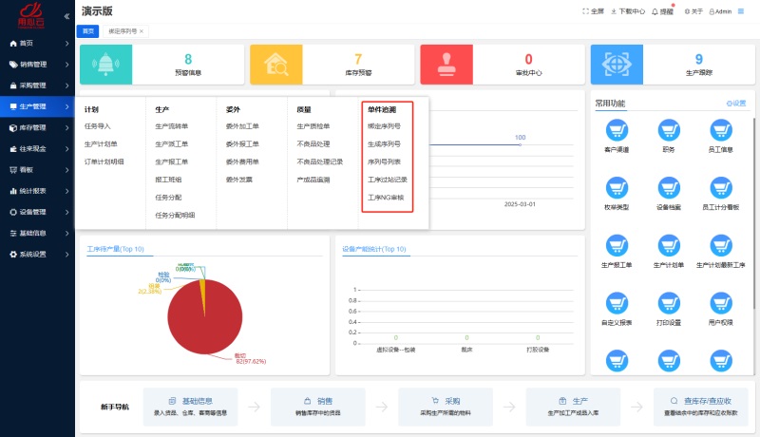Toggle the hamburger menu at top right
This screenshot has width=760, height=437.
point(741,11)
